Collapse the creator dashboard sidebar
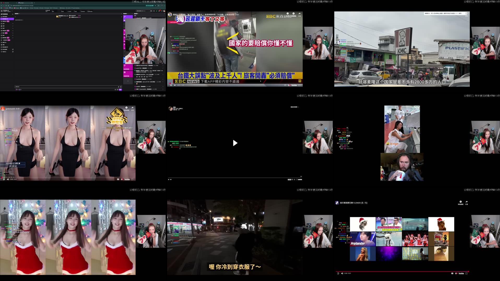Image resolution: width=500 pixels, height=281 pixels. click(x=13, y=14)
